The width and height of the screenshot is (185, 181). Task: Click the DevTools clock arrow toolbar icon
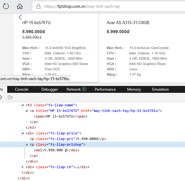click(x=10, y=97)
